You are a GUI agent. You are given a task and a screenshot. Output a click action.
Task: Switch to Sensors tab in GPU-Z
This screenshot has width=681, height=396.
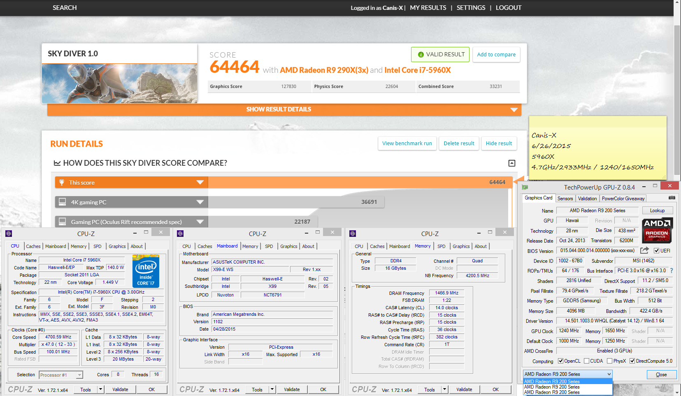pyautogui.click(x=565, y=199)
